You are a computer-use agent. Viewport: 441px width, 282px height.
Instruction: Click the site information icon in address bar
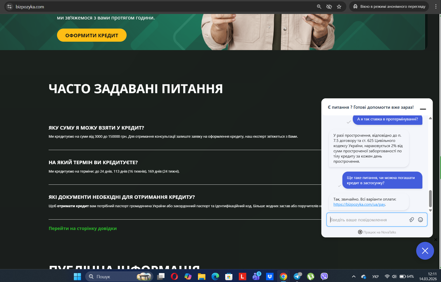coord(9,7)
